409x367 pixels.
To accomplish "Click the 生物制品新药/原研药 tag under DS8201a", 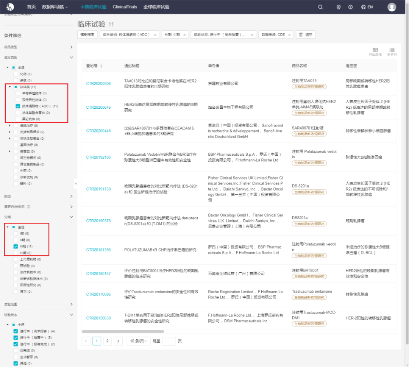I will (x=309, y=224).
